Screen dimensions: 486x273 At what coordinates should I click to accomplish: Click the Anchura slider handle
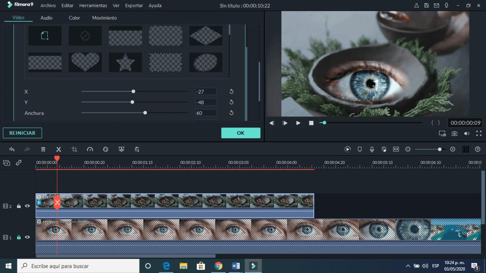pyautogui.click(x=145, y=113)
